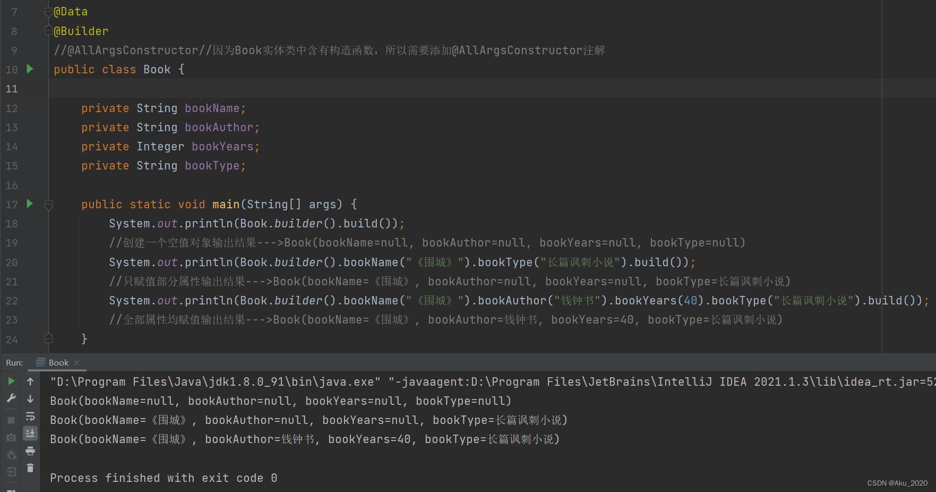Collapse the class body fold marker at line 24

[48, 337]
